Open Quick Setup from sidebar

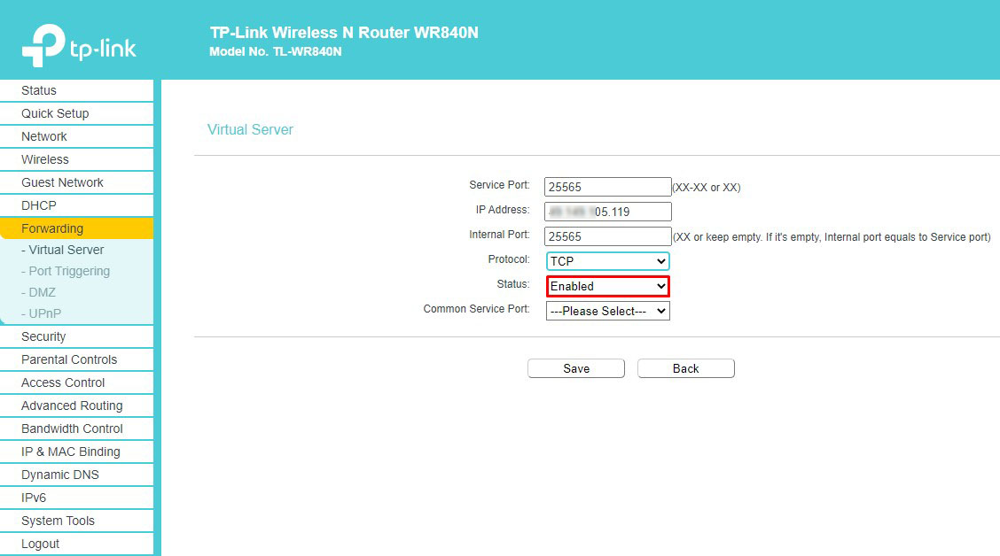(x=76, y=113)
